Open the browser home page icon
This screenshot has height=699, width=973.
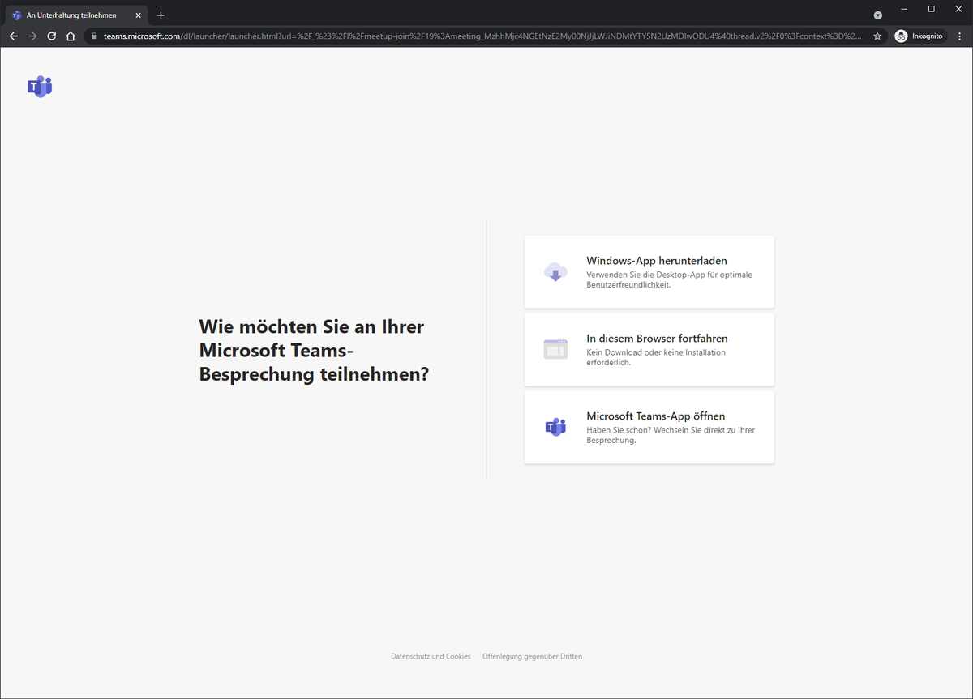[x=71, y=36]
